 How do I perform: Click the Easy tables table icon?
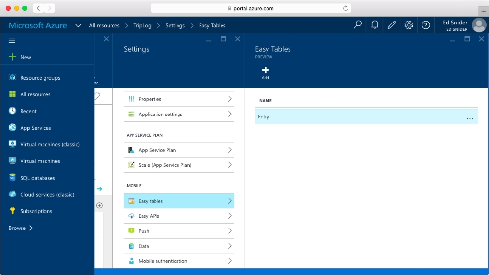tap(131, 201)
